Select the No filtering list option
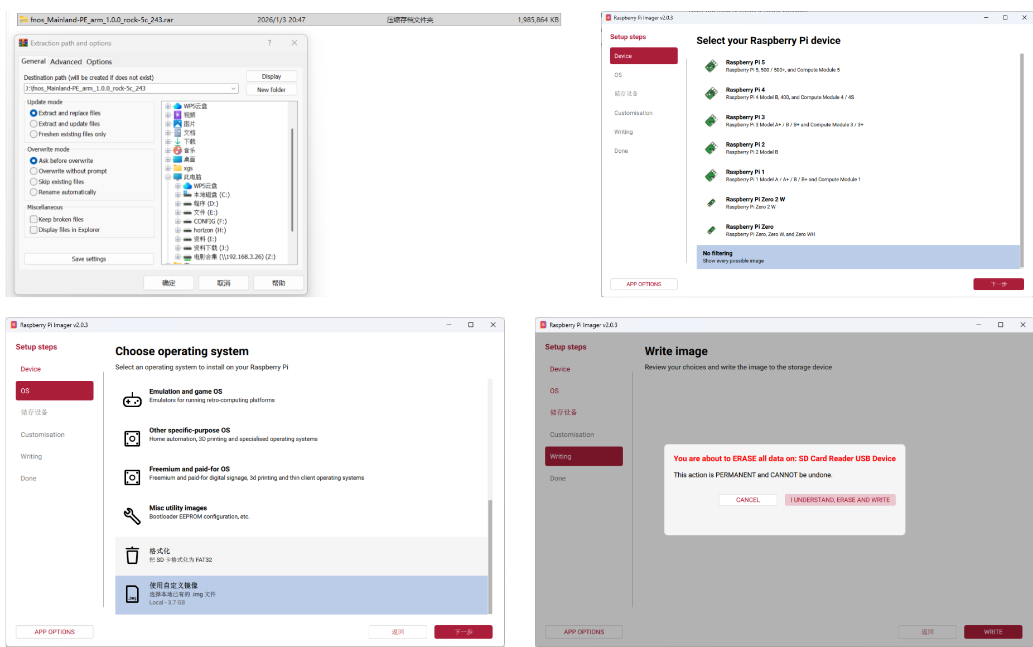The height and width of the screenshot is (647, 1033). pyautogui.click(x=858, y=257)
